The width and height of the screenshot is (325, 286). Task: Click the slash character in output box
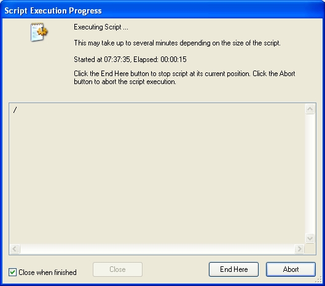point(15,110)
